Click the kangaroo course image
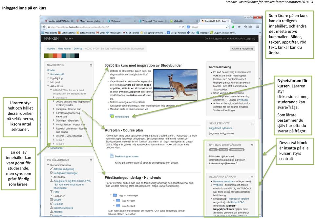This screenshot has width=315, height=219. tap(175, 85)
